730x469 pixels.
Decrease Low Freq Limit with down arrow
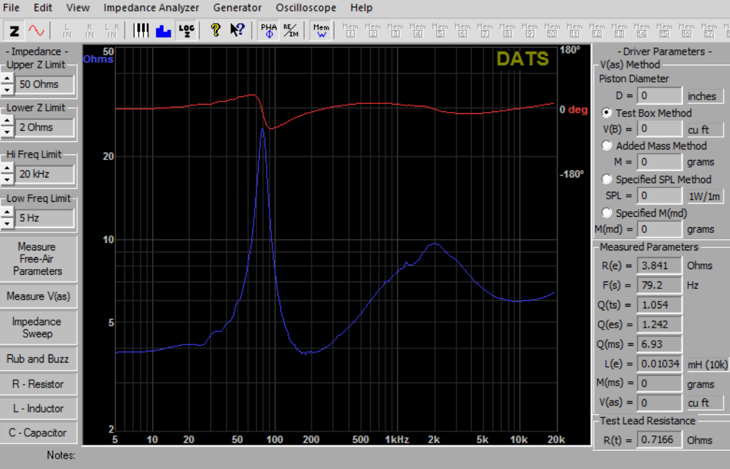point(7,223)
